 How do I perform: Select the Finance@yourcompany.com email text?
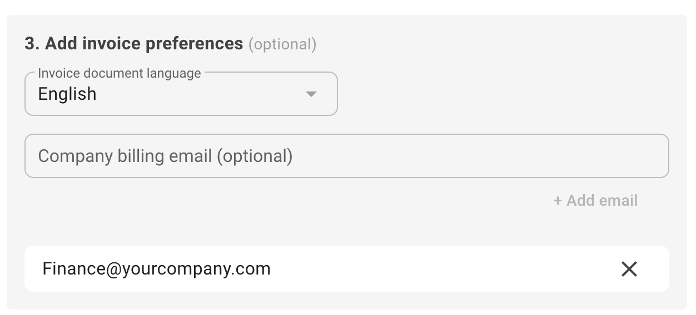tap(156, 269)
